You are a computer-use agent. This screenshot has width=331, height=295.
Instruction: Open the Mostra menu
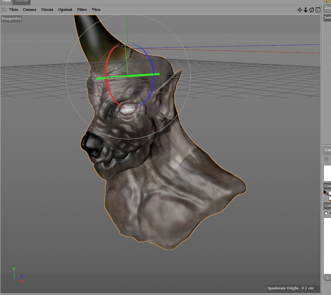(47, 10)
